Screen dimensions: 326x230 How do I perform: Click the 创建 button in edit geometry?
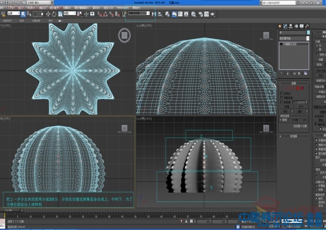[x=320, y=60]
